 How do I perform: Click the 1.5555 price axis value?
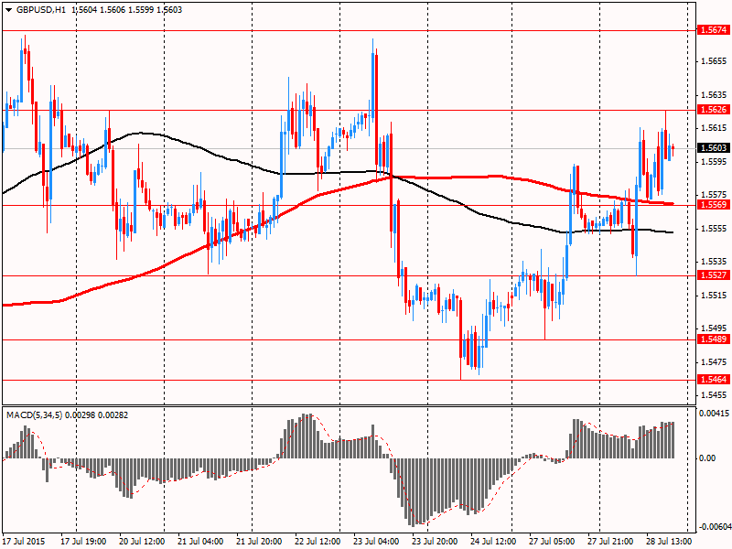715,228
